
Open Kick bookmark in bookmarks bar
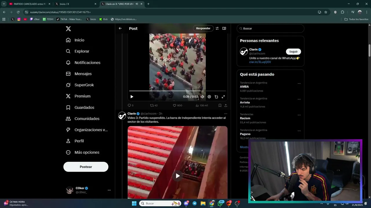[103, 19]
